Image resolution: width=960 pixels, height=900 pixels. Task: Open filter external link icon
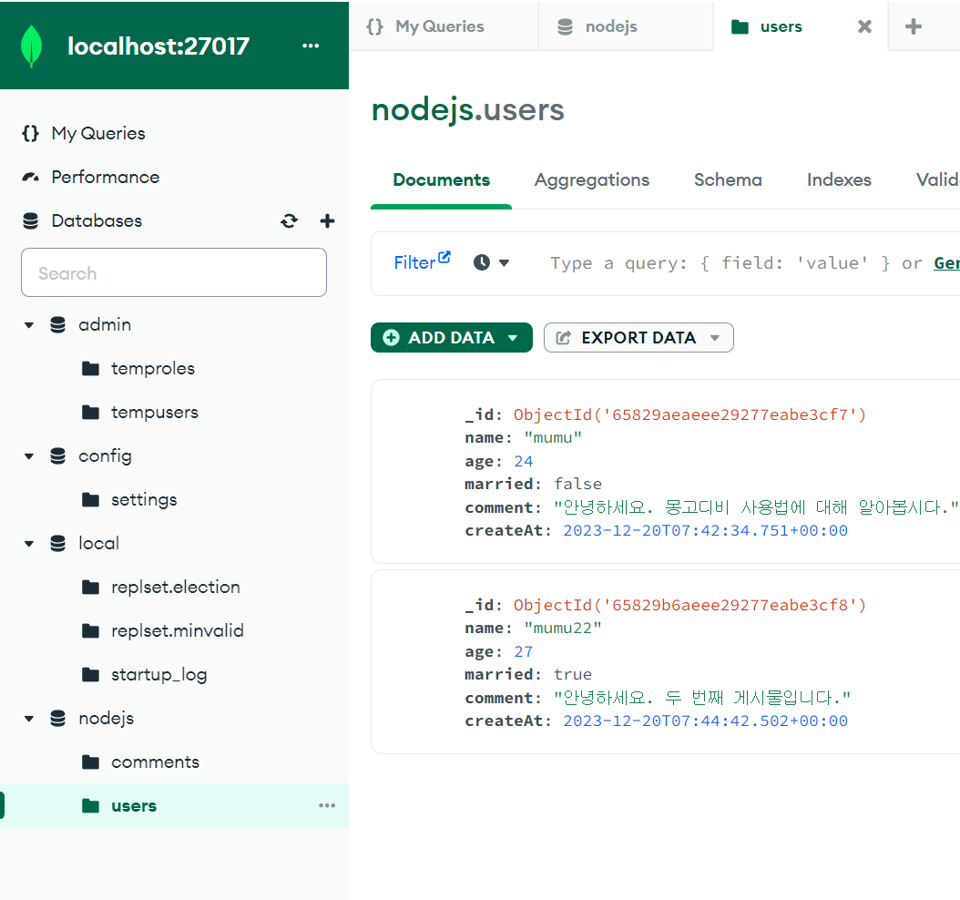[444, 257]
